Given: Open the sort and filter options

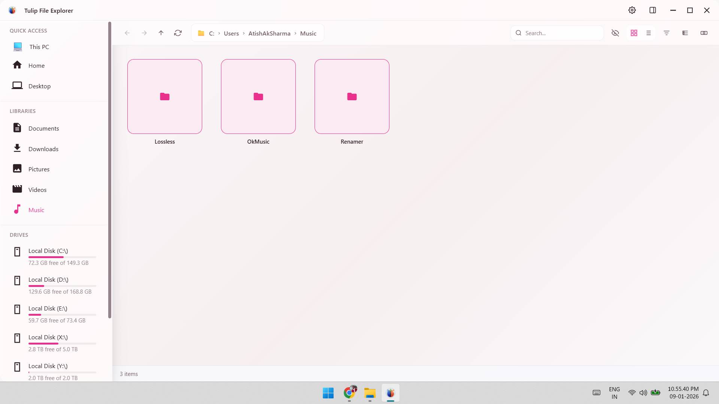Looking at the screenshot, I should [x=667, y=33].
